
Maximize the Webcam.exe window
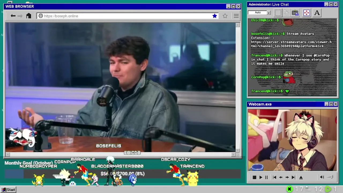click(x=331, y=104)
